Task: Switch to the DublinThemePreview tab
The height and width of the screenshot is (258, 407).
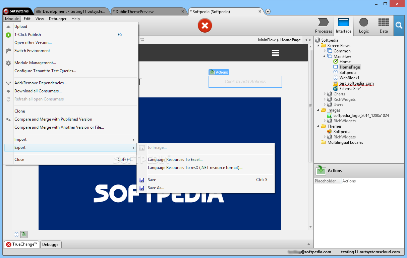Action: point(149,11)
